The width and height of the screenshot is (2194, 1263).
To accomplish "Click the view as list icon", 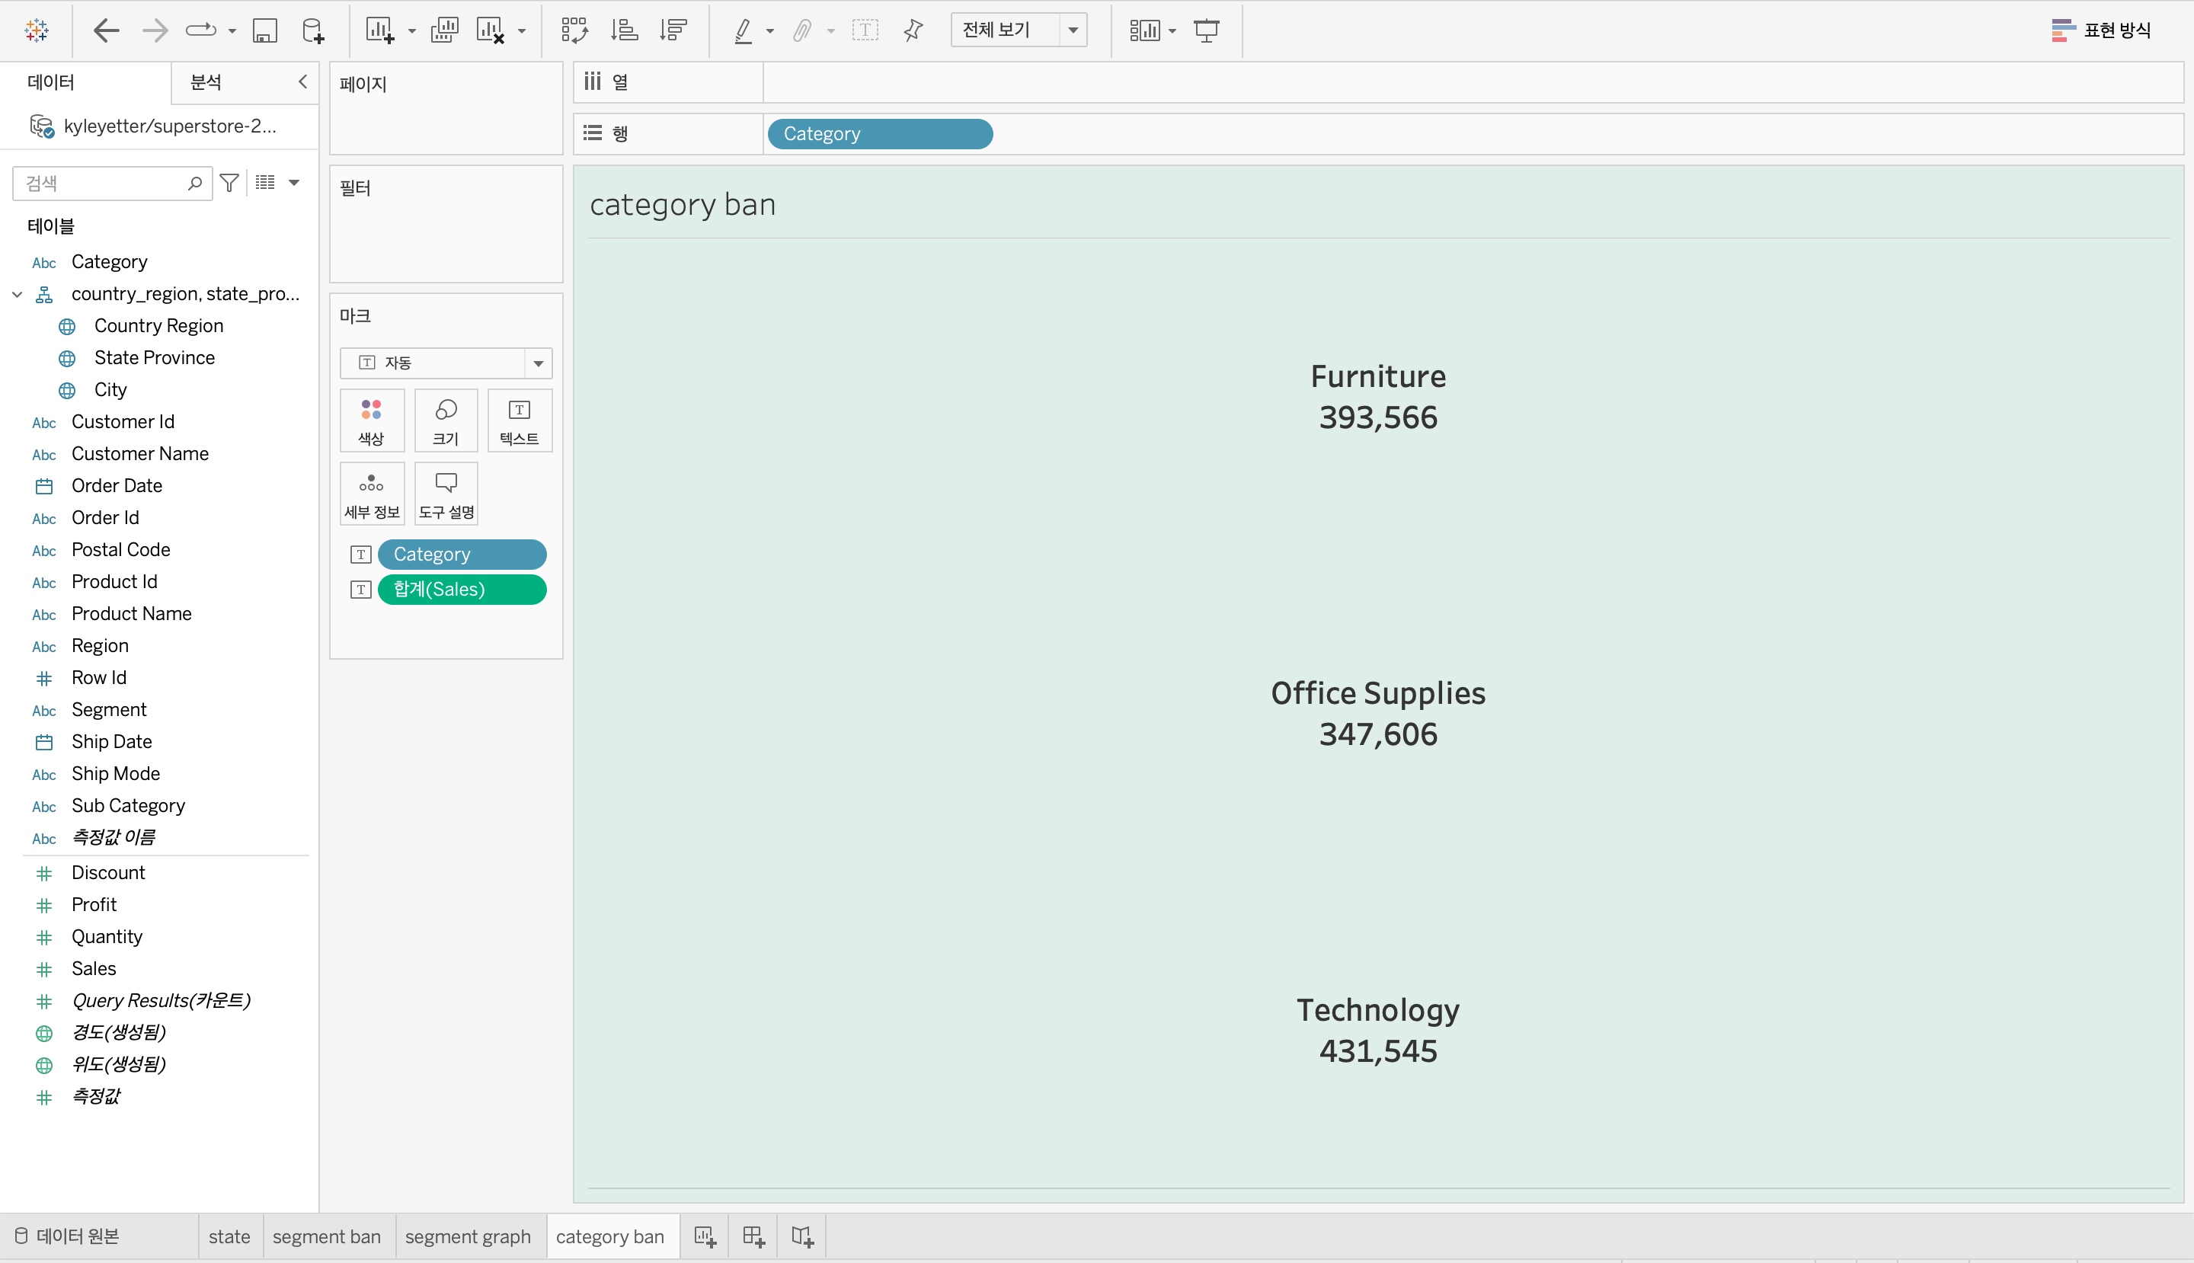I will tap(265, 182).
